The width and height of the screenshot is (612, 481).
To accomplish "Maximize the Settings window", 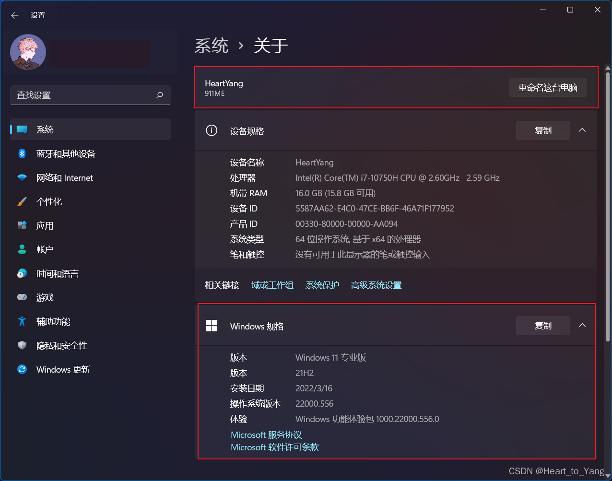I will pos(570,10).
